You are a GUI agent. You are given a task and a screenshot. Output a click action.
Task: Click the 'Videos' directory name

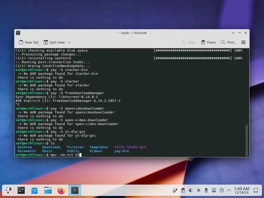96,151
